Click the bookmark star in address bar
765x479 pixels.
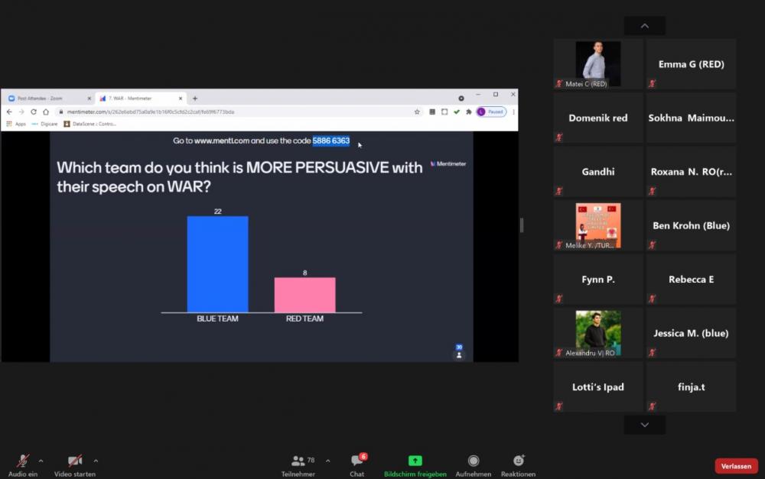[x=417, y=112]
